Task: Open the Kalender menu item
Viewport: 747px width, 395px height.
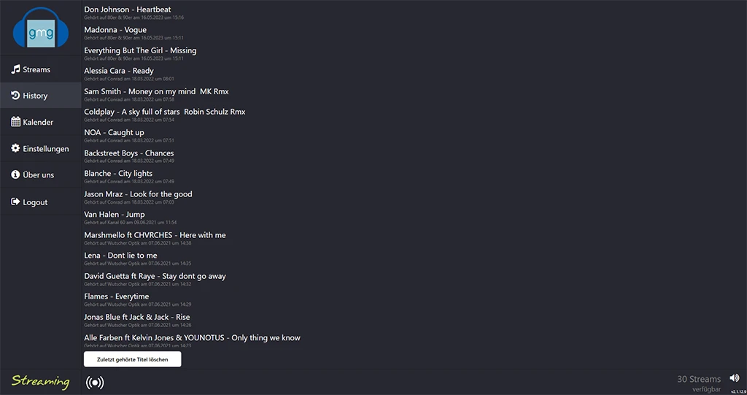Action: pos(38,122)
